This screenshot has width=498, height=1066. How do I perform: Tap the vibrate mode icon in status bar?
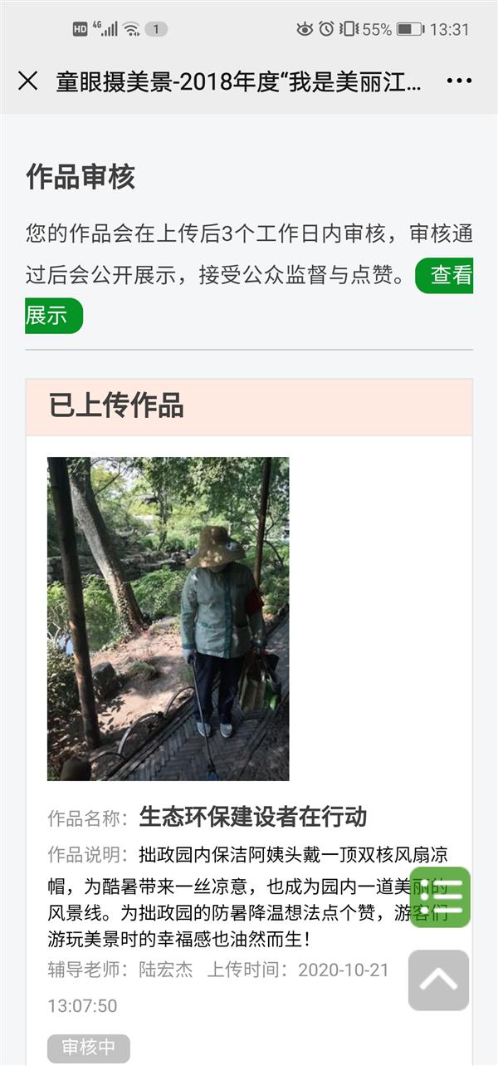[x=349, y=29]
